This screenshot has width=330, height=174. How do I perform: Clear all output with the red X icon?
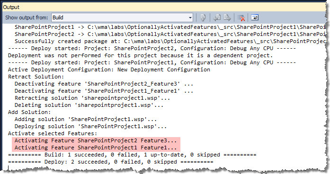241,17
